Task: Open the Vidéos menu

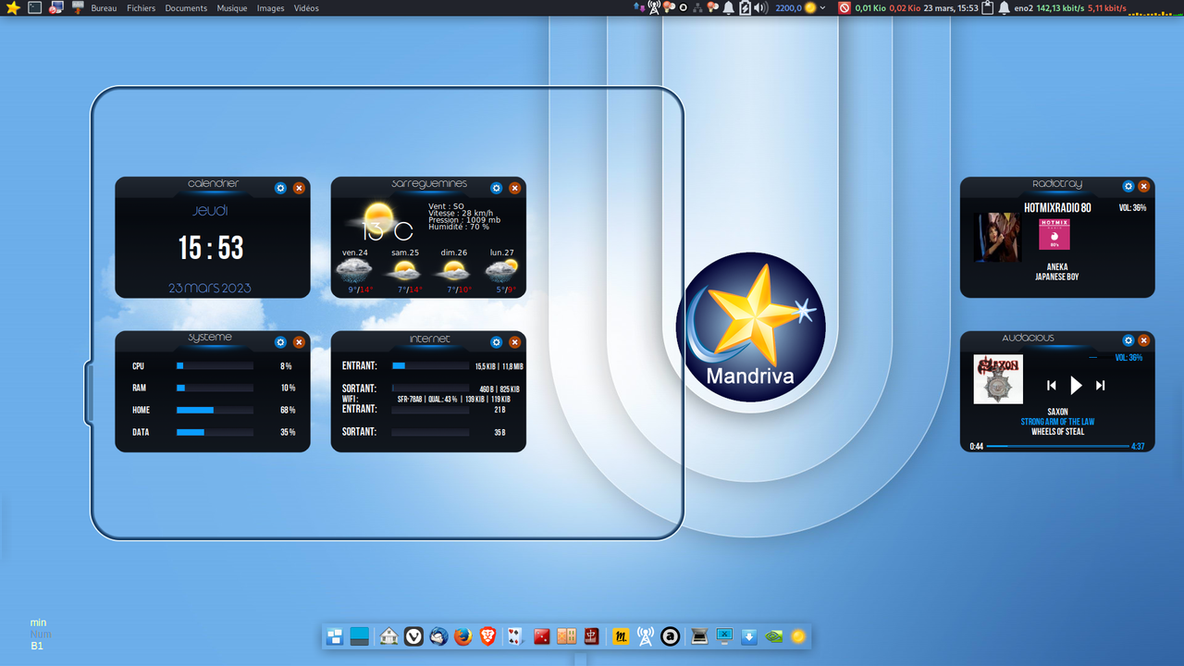Action: click(x=306, y=8)
